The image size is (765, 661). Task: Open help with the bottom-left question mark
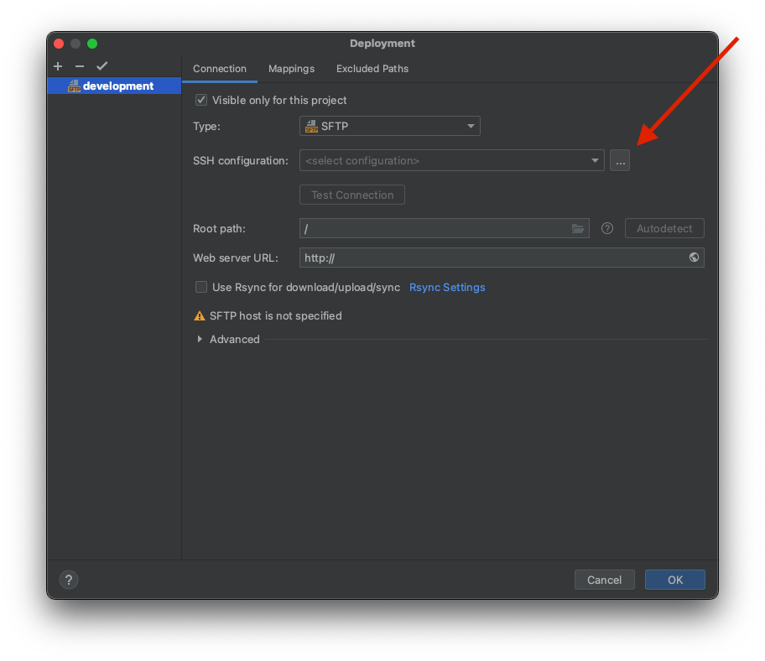pyautogui.click(x=69, y=580)
